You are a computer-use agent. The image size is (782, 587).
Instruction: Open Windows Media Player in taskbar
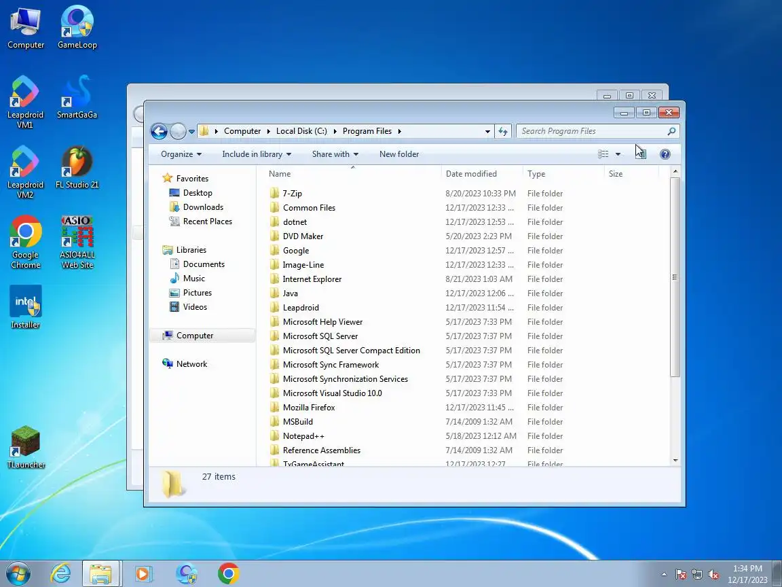point(143,573)
